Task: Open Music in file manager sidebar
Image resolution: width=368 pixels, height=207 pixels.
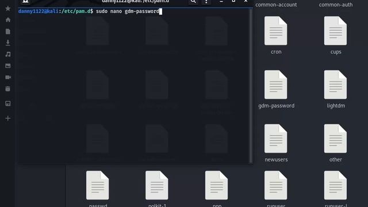Action: [x=7, y=54]
